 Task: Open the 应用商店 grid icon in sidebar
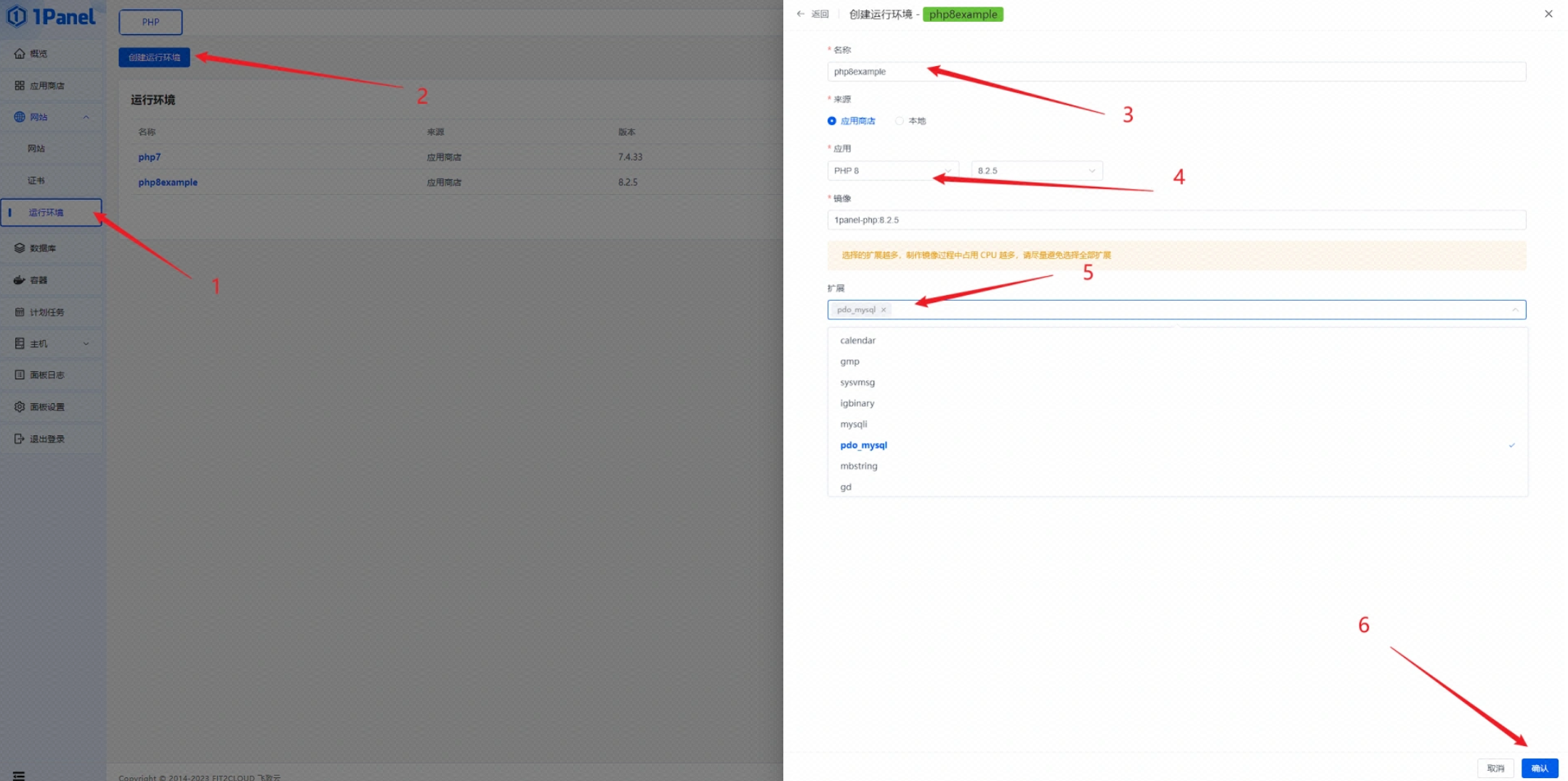[20, 86]
